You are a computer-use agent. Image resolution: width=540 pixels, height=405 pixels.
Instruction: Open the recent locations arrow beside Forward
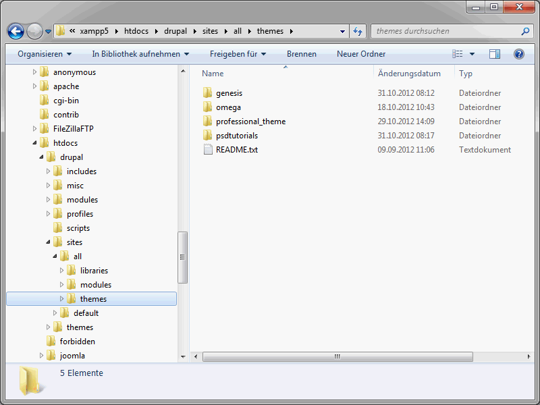(x=48, y=32)
